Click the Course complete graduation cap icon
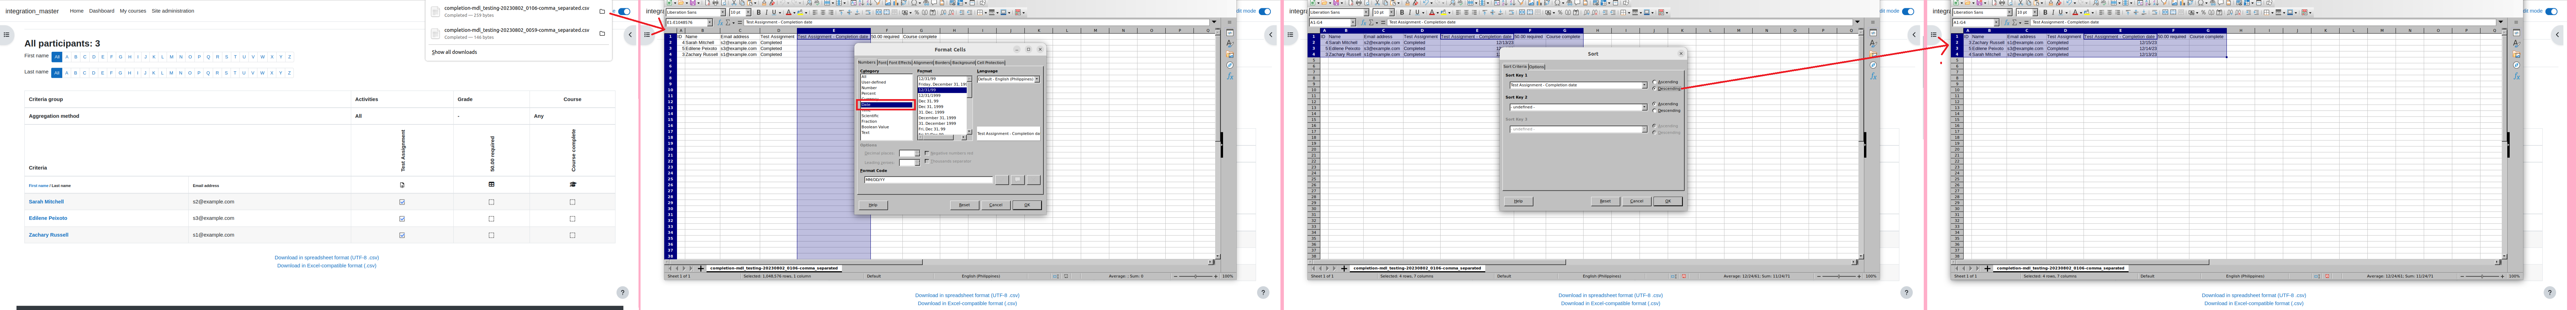The image size is (2576, 310). 573,184
